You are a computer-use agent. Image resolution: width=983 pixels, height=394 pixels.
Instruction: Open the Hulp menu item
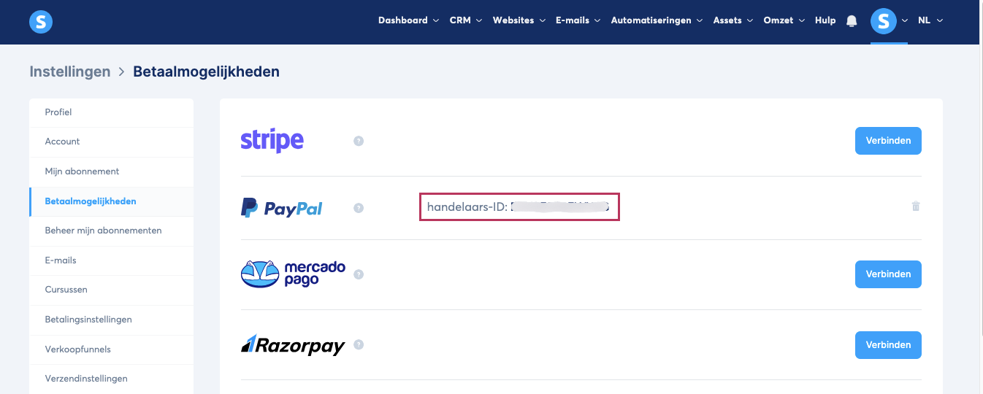pyautogui.click(x=825, y=20)
